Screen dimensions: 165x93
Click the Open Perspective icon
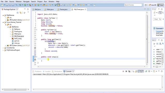point(146,5)
